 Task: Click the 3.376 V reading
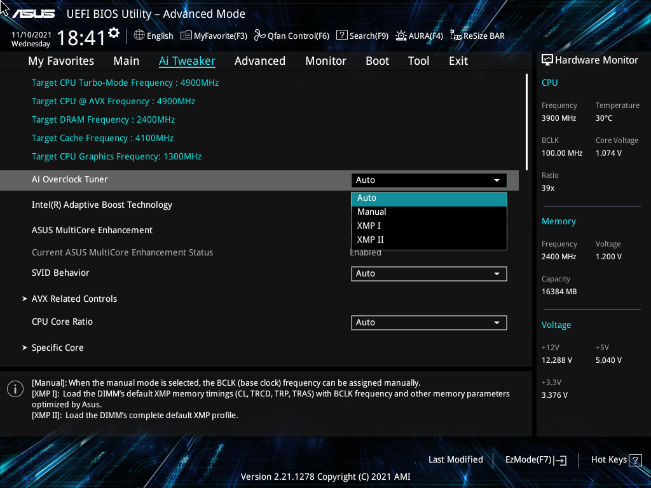(554, 395)
